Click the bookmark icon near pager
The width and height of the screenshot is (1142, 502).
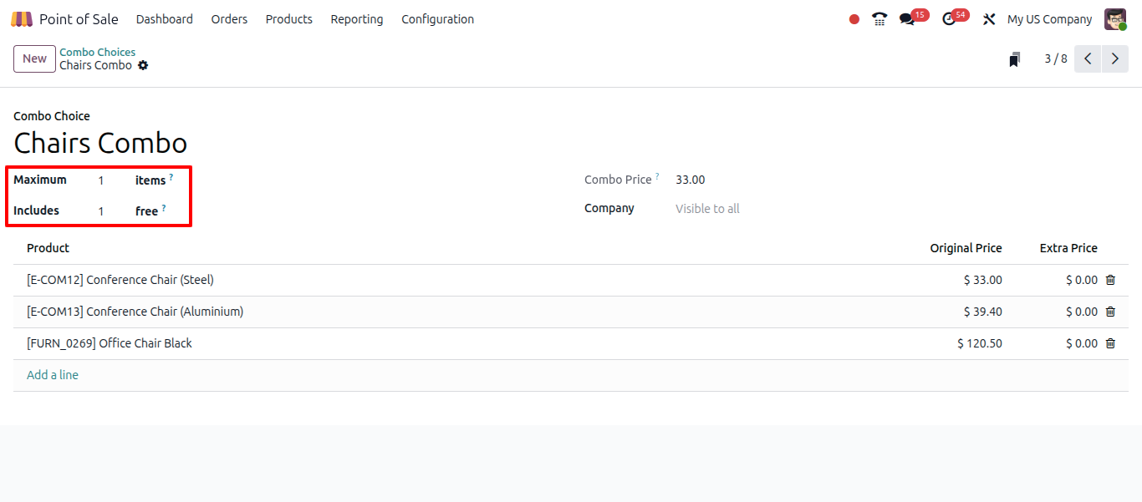[x=1014, y=59]
